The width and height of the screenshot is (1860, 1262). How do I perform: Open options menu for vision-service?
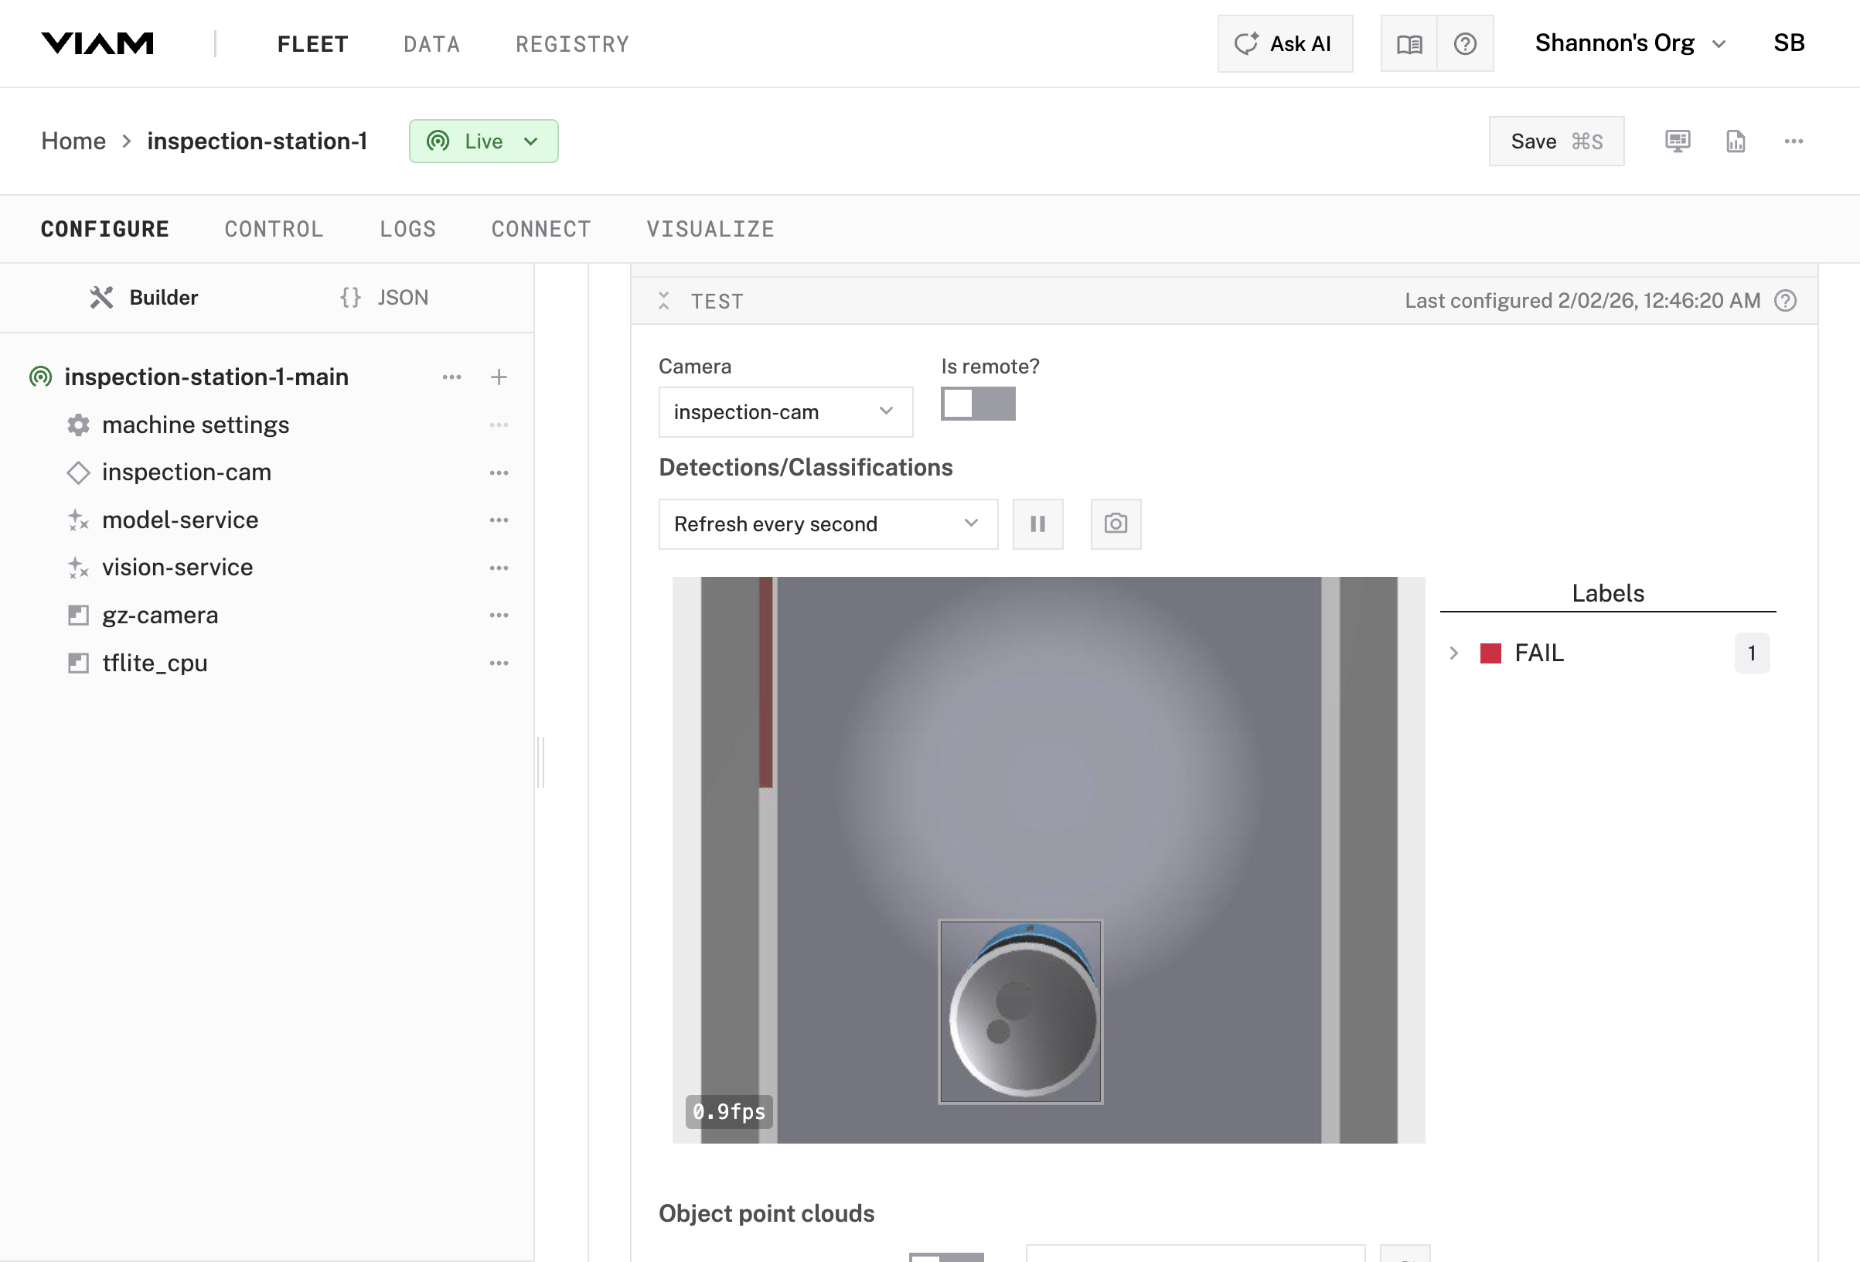(x=499, y=568)
